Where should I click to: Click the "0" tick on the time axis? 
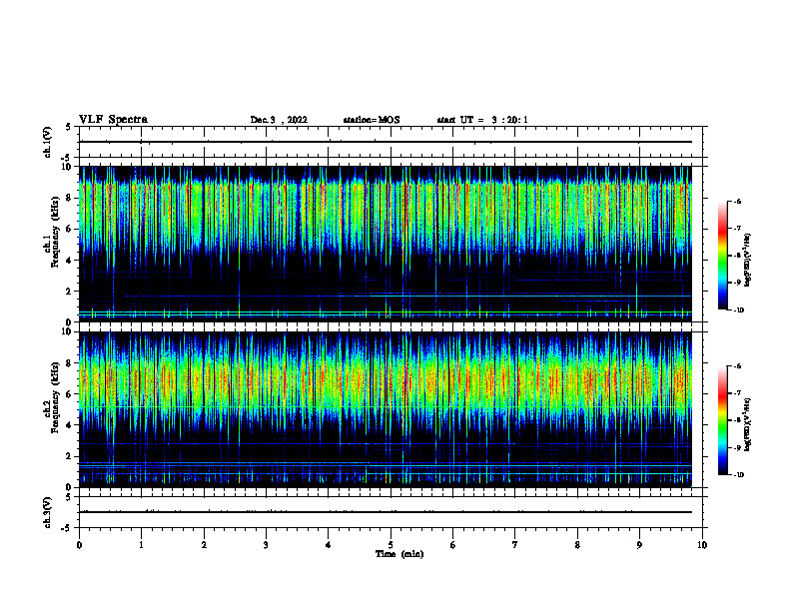coord(79,545)
